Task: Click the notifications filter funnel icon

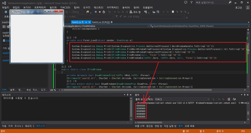Action: (192, 3)
